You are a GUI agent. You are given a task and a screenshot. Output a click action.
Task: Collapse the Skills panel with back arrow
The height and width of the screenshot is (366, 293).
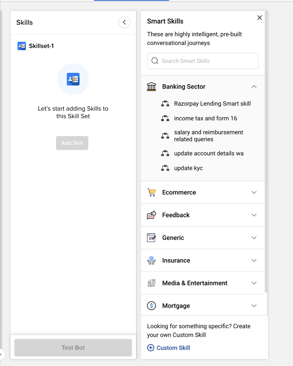124,22
